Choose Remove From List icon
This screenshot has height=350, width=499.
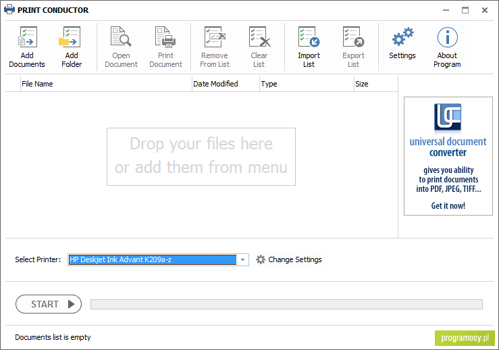coord(215,37)
